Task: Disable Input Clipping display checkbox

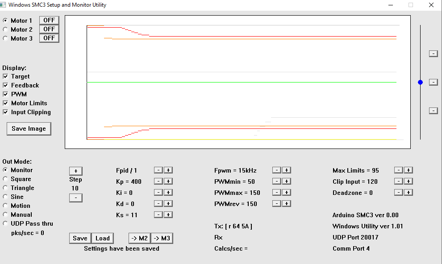Action: [5, 112]
